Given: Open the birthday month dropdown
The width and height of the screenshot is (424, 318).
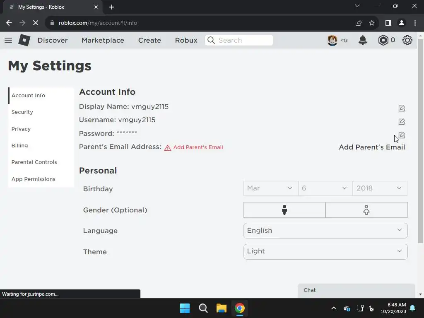Looking at the screenshot, I should 270,188.
